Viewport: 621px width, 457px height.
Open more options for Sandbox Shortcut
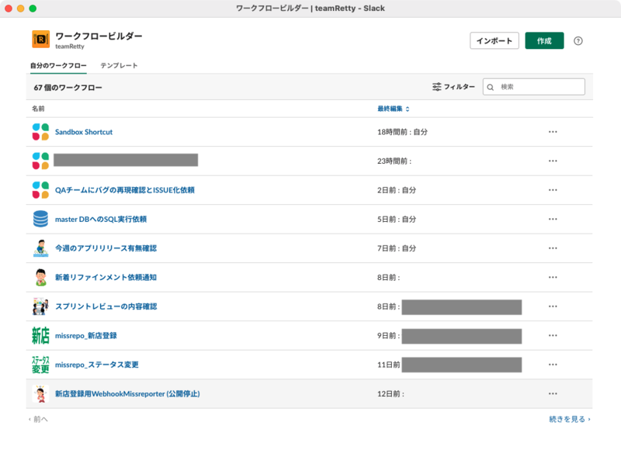pyautogui.click(x=553, y=132)
